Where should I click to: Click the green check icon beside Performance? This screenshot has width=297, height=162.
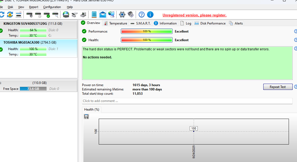pos(84,31)
